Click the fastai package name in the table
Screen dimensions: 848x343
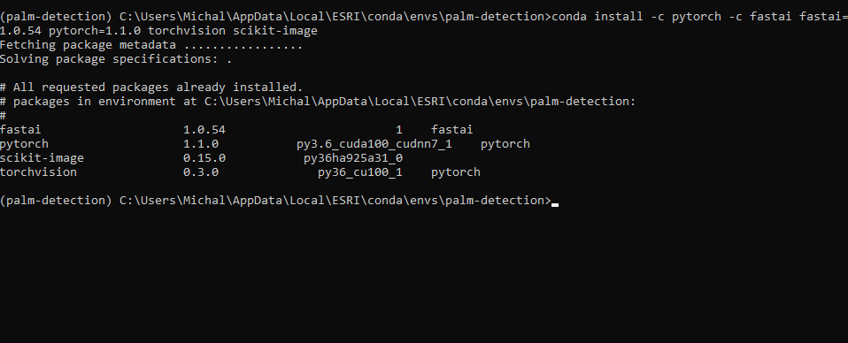point(20,130)
